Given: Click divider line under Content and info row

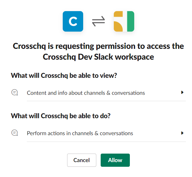Looking at the screenshot, I should pyautogui.click(x=106, y=101).
